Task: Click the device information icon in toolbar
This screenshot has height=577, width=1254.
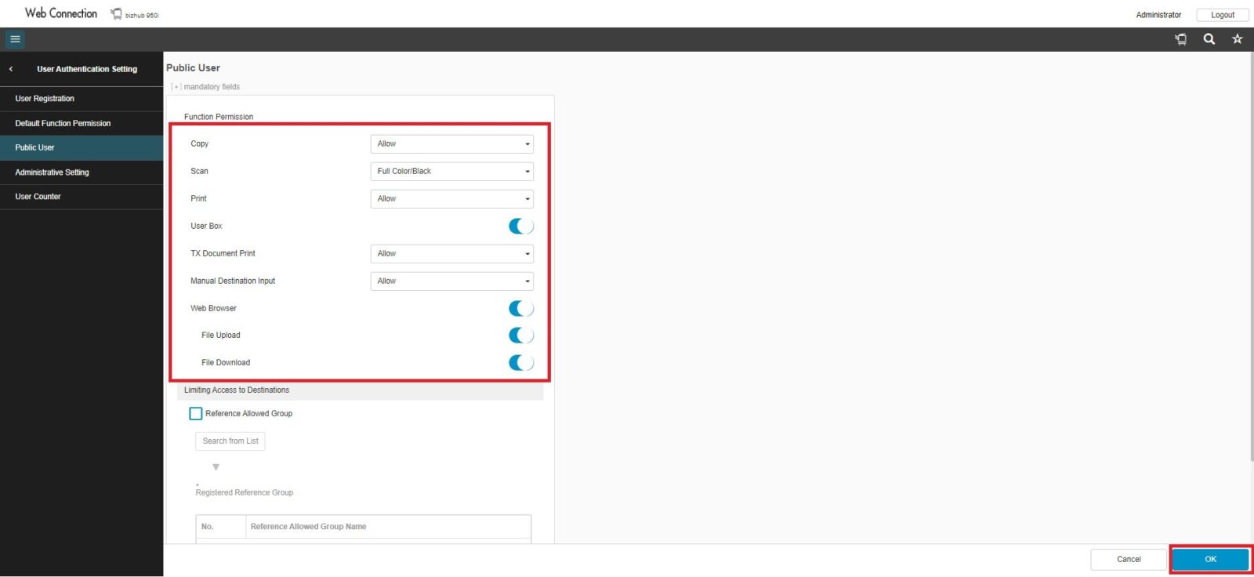Action: click(1181, 39)
